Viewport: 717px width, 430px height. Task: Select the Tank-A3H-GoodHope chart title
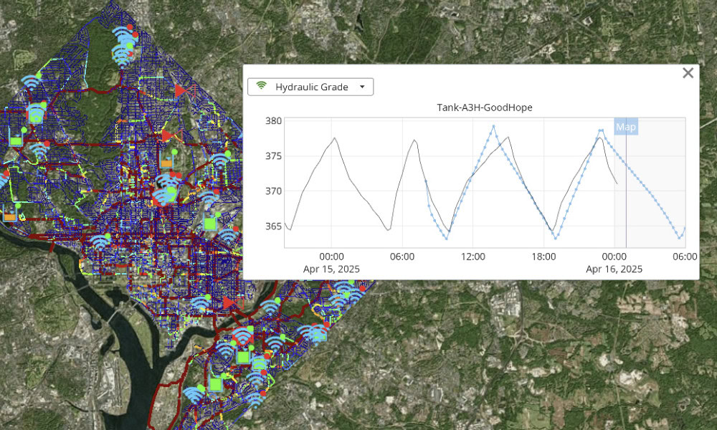[484, 107]
